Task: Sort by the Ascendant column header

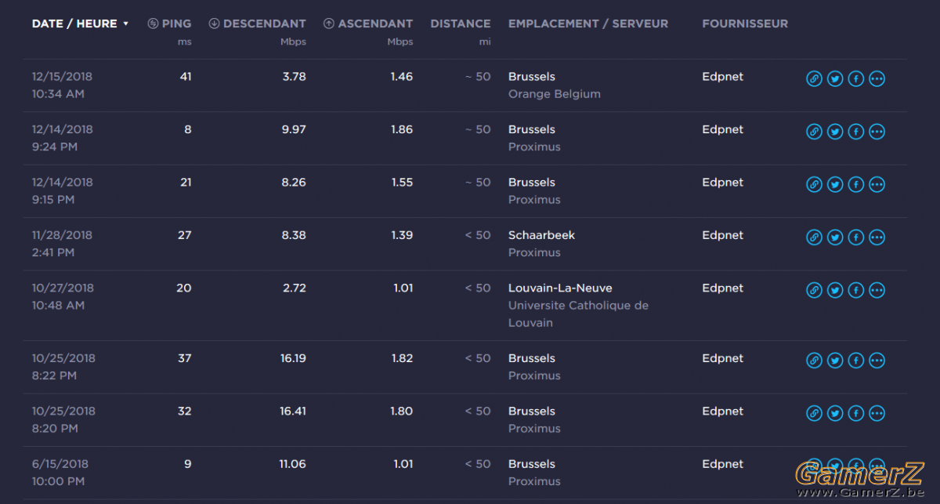Action: 368,24
